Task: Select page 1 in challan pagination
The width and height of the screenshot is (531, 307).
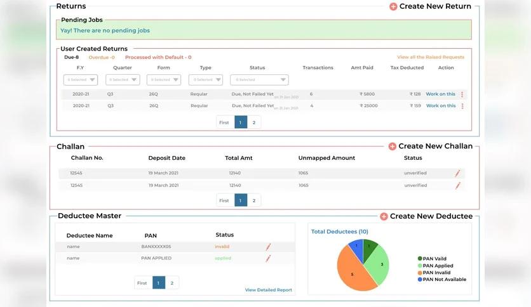Action: coord(241,200)
